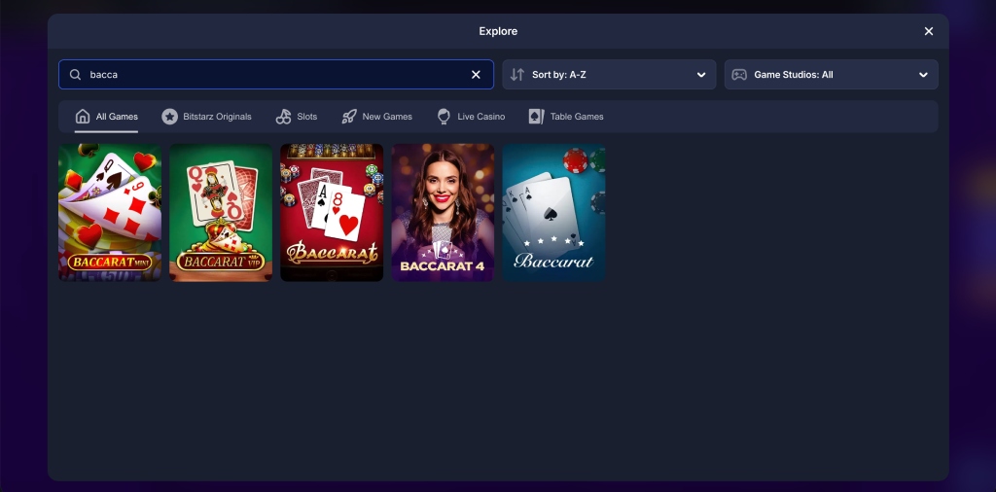Switch to the New Games tab label
The image size is (996, 492).
[x=387, y=116]
